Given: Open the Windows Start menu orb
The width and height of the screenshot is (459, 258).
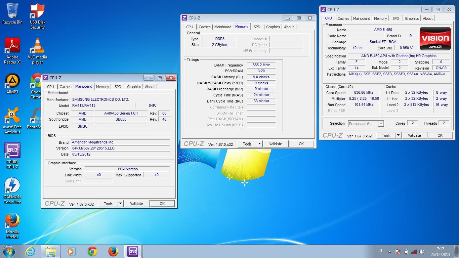Looking at the screenshot, I should [9, 251].
